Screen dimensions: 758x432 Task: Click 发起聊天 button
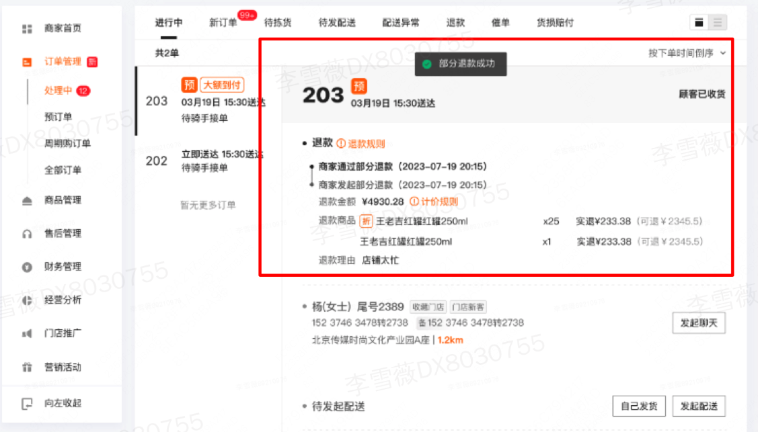tap(699, 323)
